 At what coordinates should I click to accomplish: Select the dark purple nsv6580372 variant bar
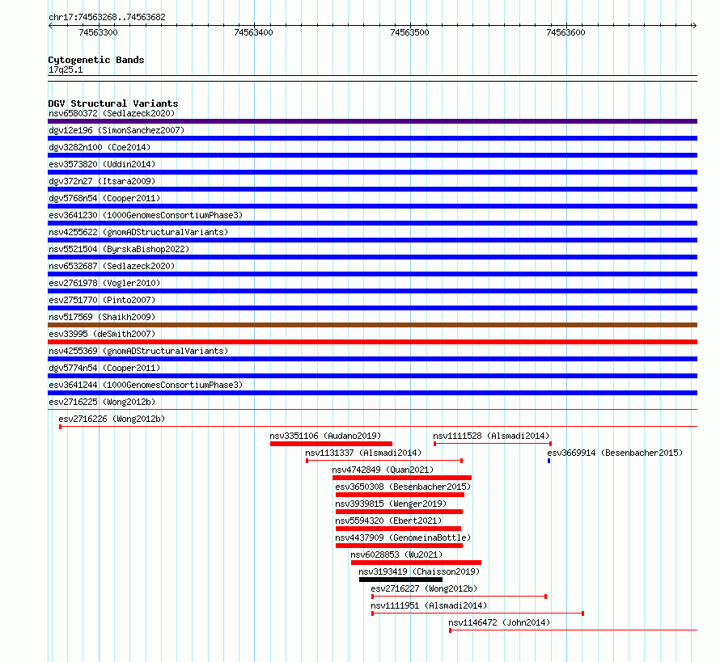tap(372, 121)
